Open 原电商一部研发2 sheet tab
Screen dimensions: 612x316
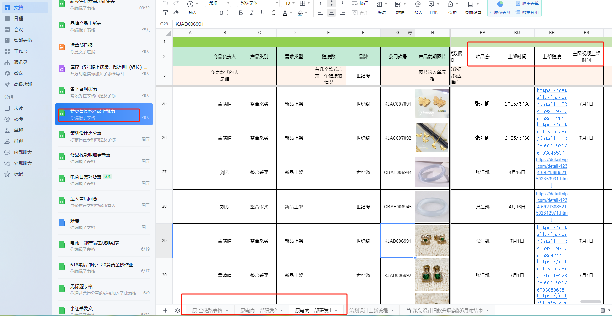pyautogui.click(x=259, y=311)
